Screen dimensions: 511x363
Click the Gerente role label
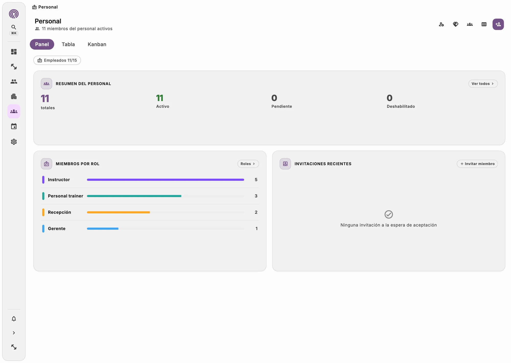56,229
